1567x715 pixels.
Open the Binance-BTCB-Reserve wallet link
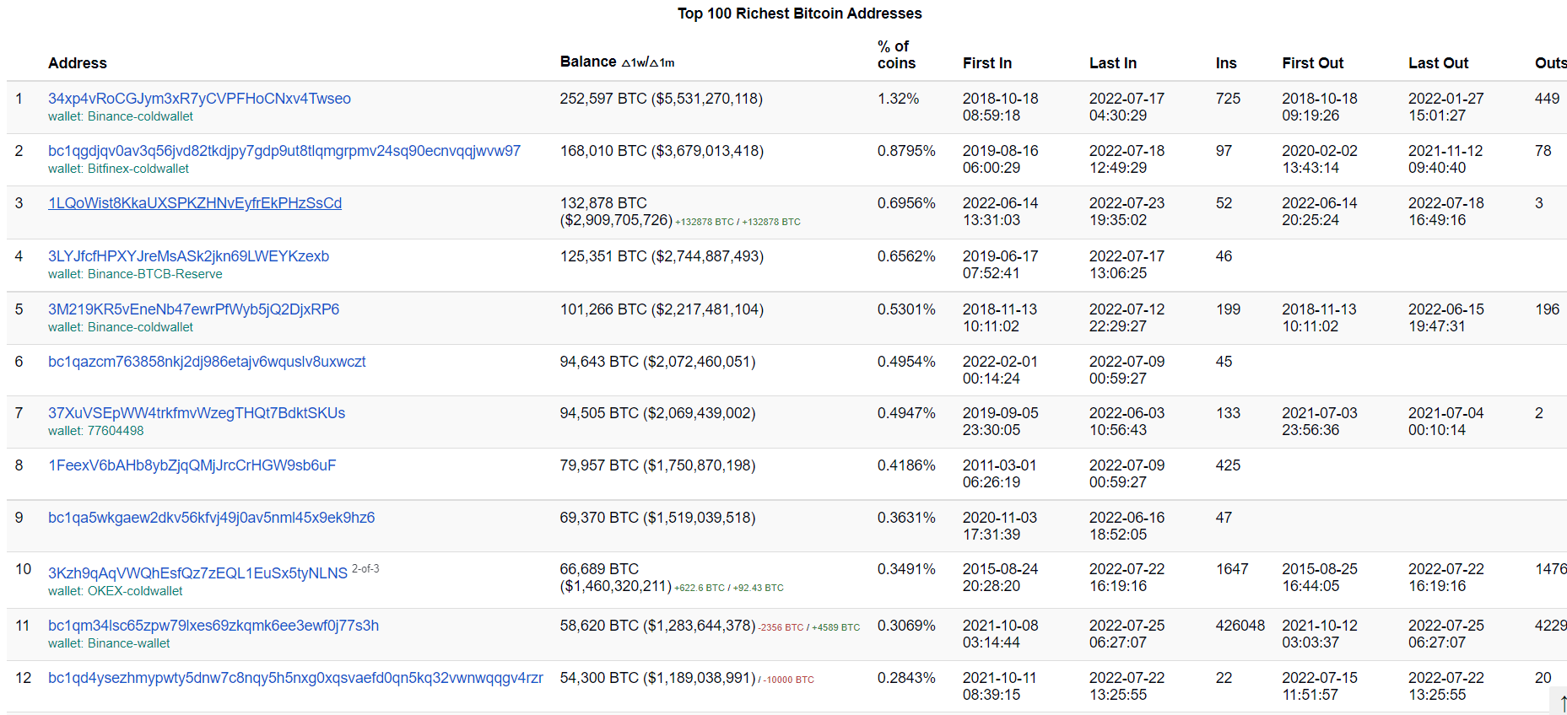point(155,274)
